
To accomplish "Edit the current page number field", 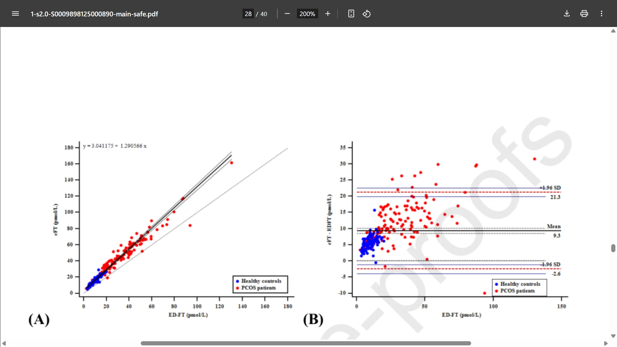I will click(248, 14).
